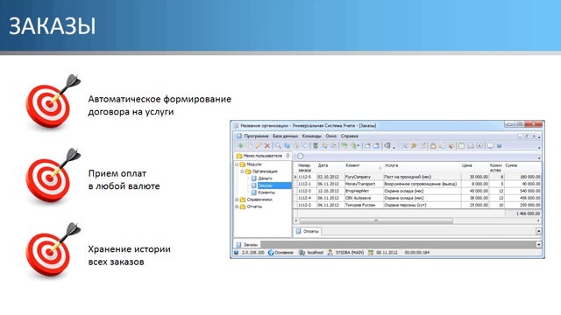Open the Справка menu
The height and width of the screenshot is (315, 561).
[350, 136]
